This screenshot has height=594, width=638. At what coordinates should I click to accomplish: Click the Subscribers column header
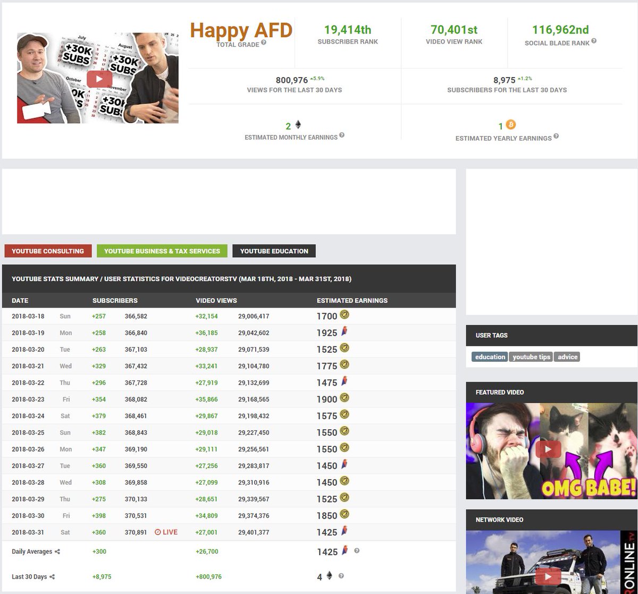point(115,300)
